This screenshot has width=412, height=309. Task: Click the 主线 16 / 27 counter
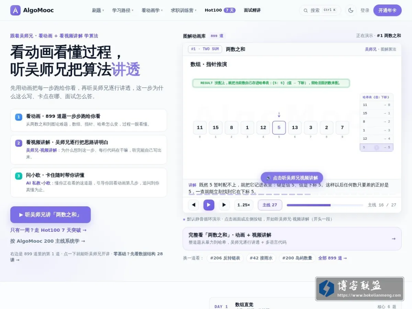click(382, 205)
